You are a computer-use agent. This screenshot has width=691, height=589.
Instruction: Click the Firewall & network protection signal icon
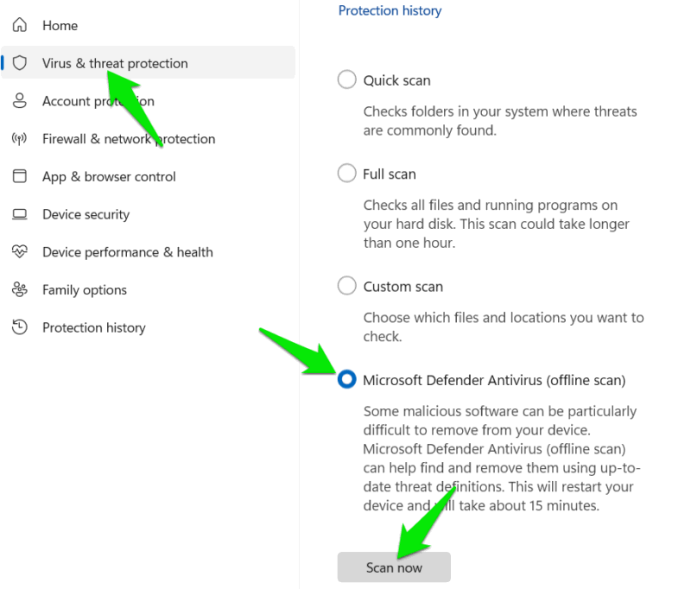tap(19, 138)
